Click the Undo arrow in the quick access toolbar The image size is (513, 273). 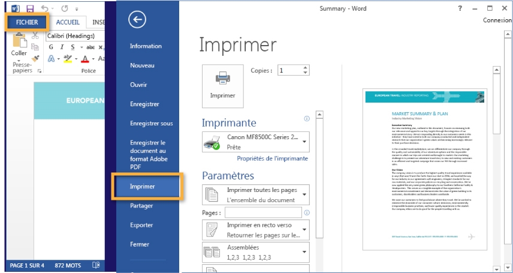tap(44, 8)
